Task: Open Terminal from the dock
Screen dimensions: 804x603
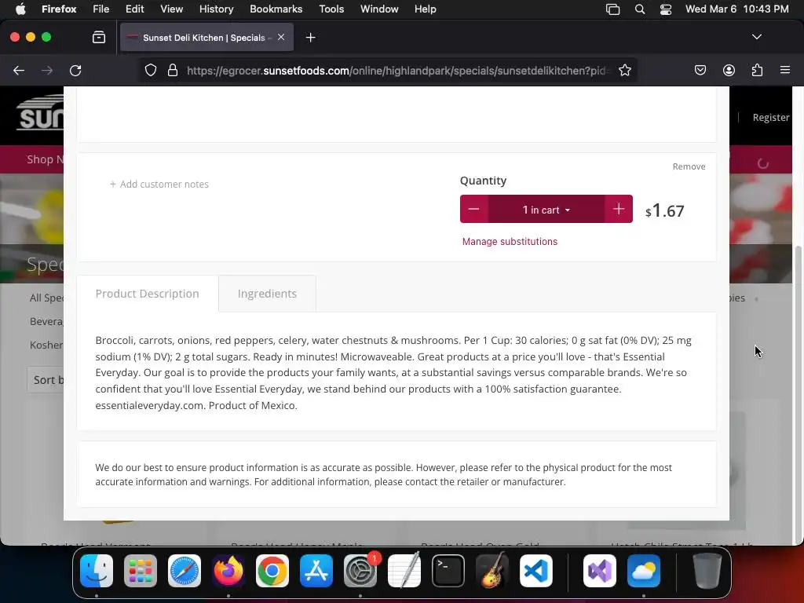Action: [x=448, y=571]
